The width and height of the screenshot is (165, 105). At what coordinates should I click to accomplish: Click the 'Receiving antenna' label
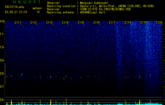click(60, 12)
